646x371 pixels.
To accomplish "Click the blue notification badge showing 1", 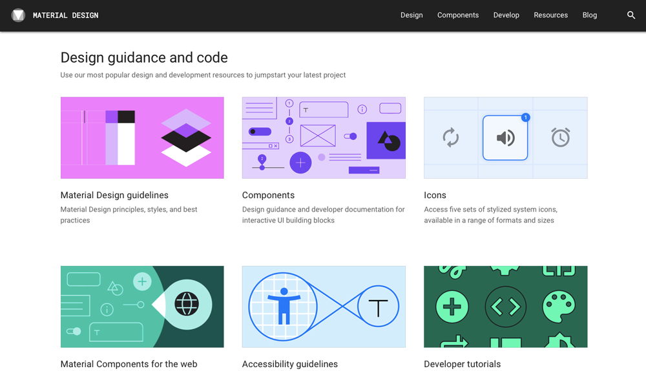I will pos(525,117).
